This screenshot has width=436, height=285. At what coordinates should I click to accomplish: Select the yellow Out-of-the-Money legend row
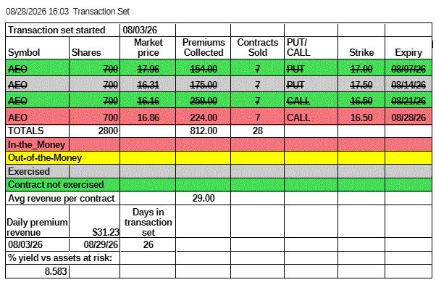[x=219, y=158]
